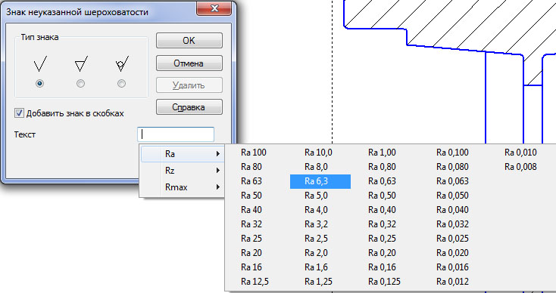Select Ra 25 entry
The height and width of the screenshot is (293, 556).
(251, 239)
